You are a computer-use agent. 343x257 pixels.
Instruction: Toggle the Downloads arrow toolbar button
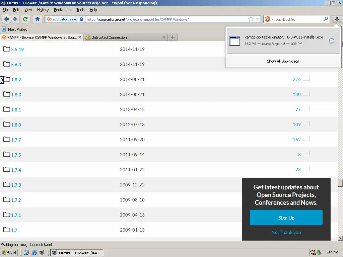[x=337, y=19]
